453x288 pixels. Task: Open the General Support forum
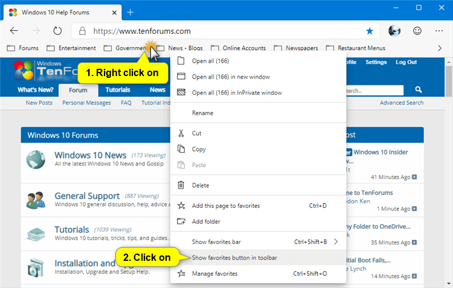(x=87, y=196)
